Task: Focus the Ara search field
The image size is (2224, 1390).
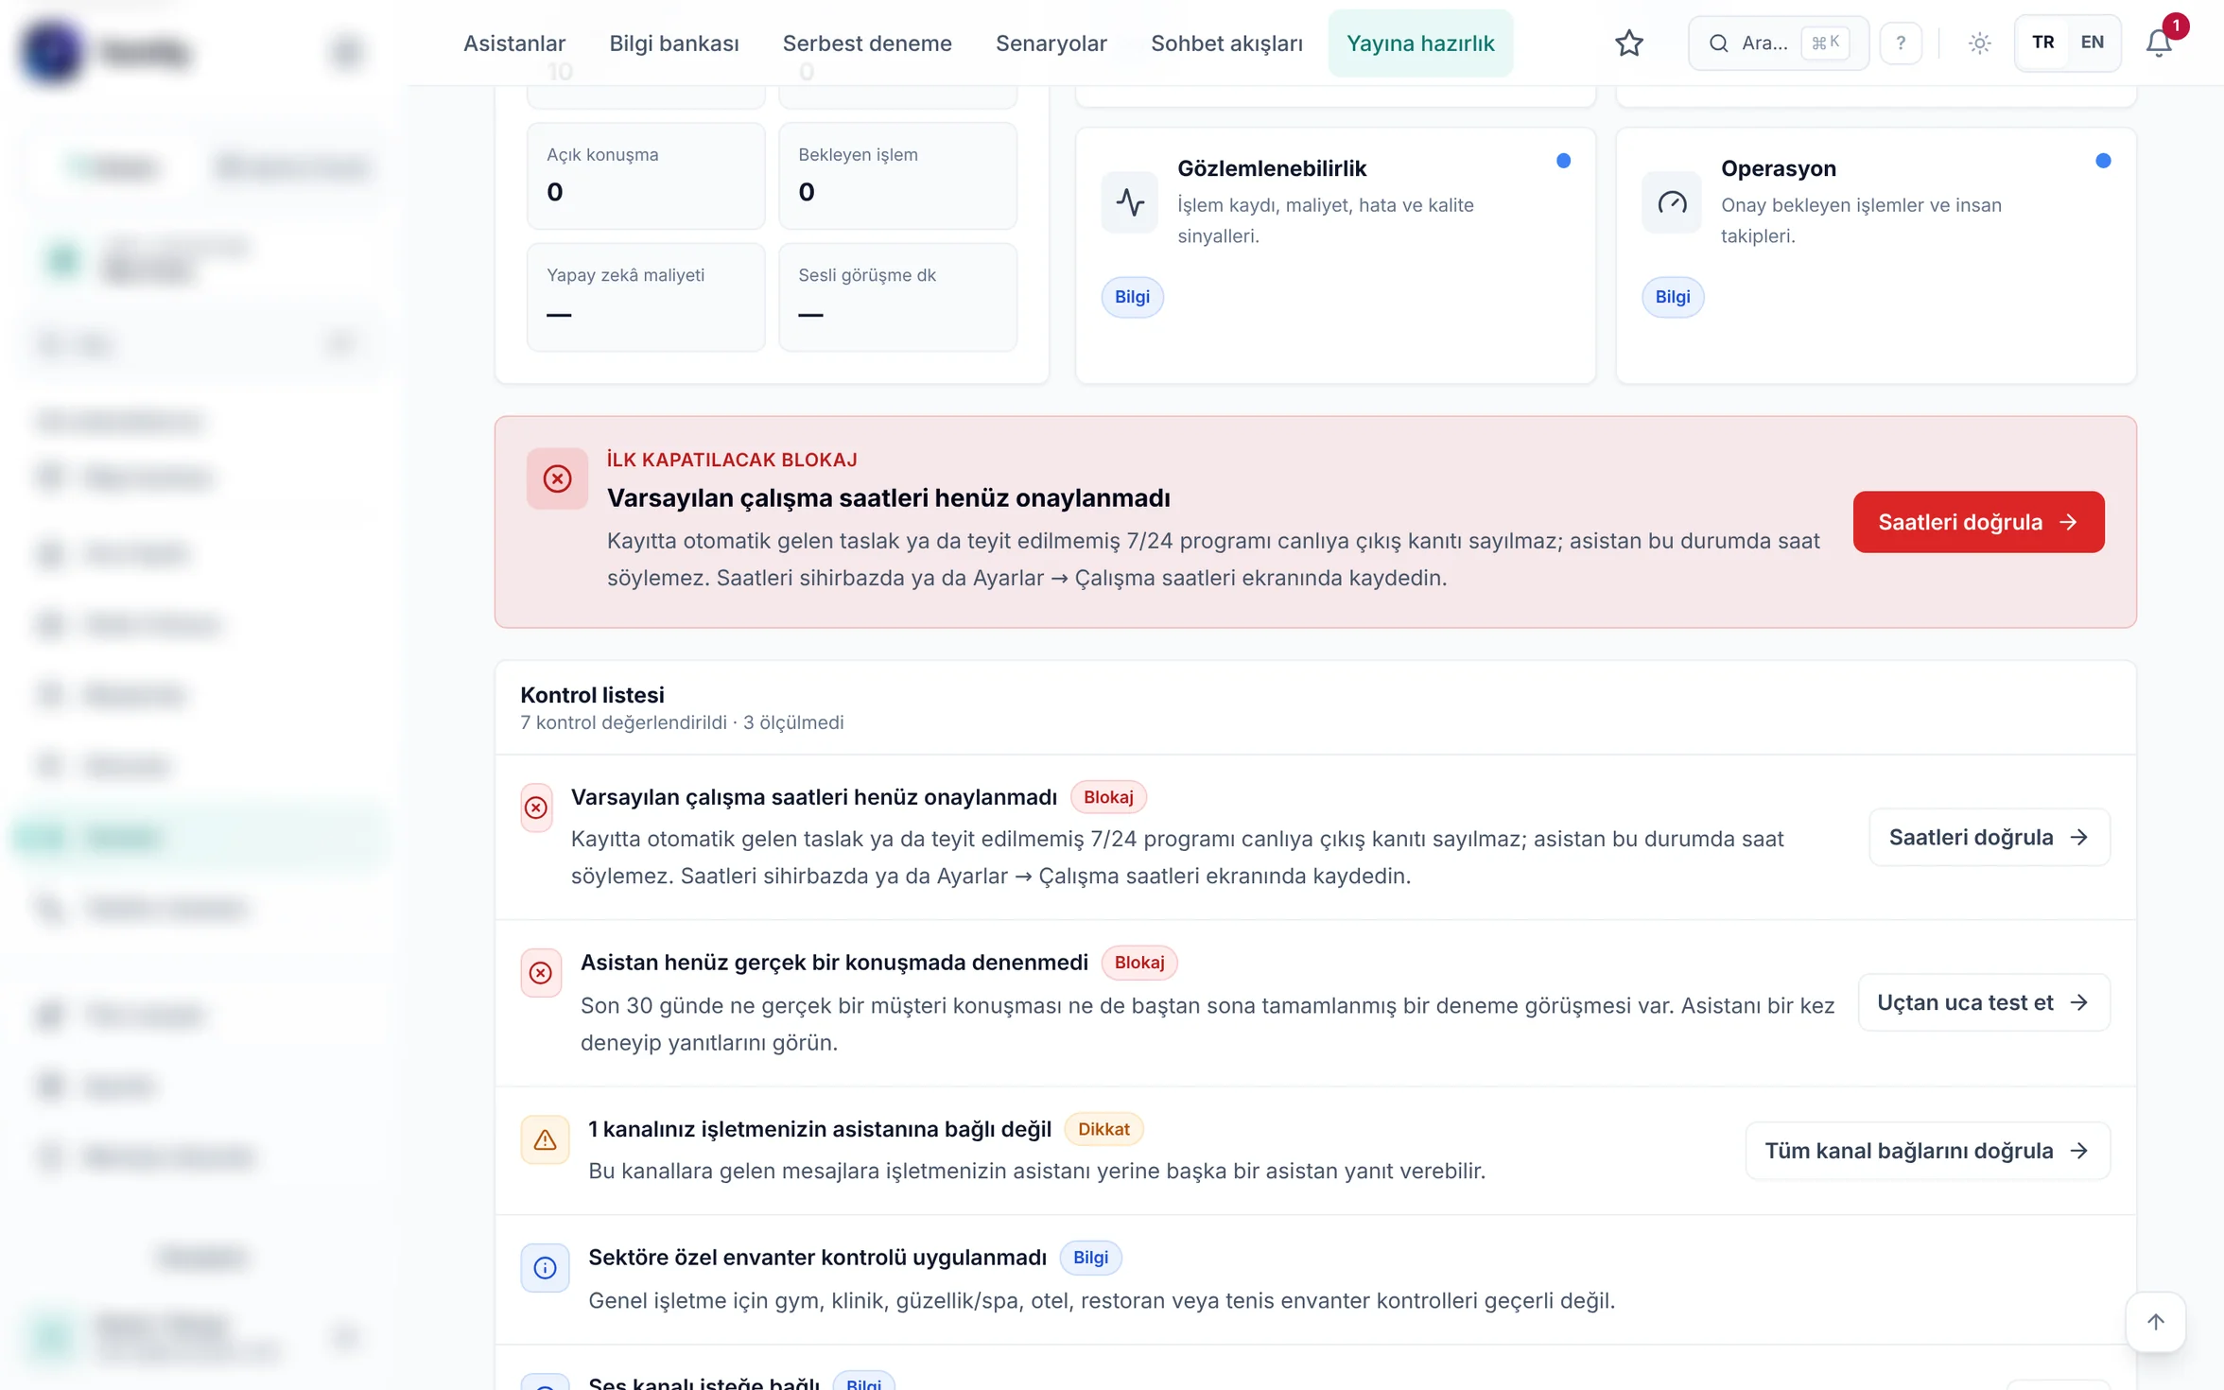Action: (1778, 43)
